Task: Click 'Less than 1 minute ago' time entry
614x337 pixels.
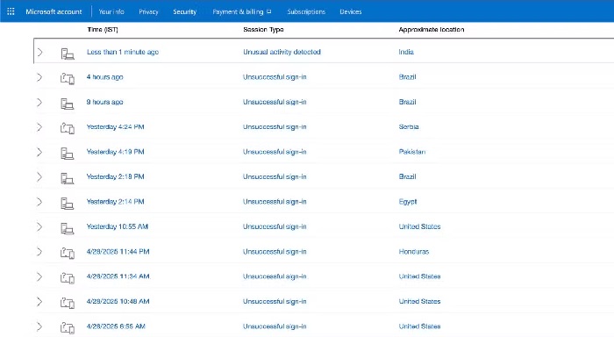Action: coord(123,52)
